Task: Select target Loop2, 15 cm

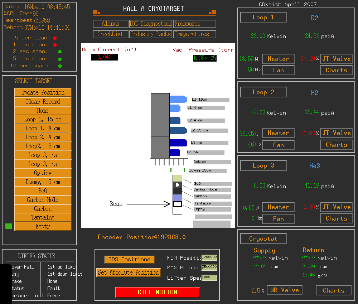Action: point(43,146)
